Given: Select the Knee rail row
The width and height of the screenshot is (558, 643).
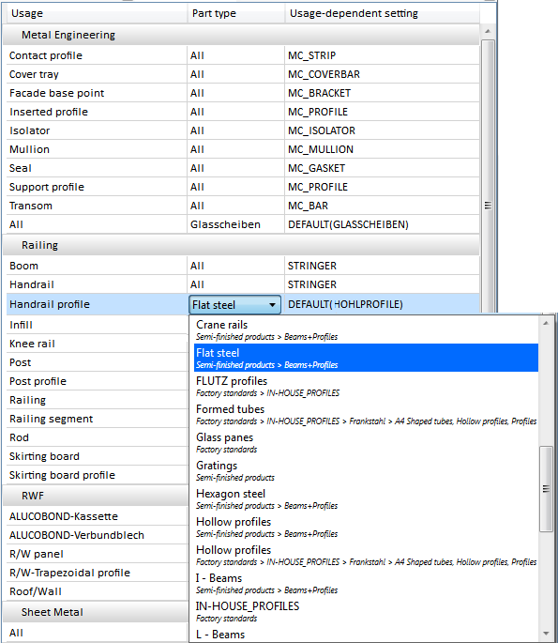Looking at the screenshot, I should [x=97, y=344].
